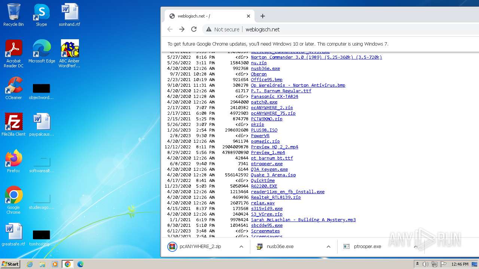This screenshot has height=269, width=479.
Task: Open downloaded pcANYWHERE_2.zip from the download bar
Action: pos(200,247)
